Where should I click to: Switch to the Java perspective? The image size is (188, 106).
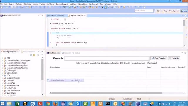[184, 11]
